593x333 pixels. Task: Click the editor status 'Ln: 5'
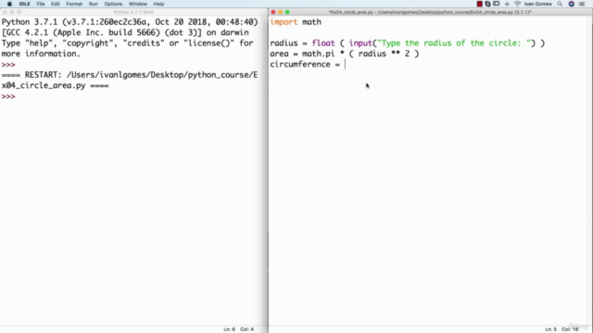point(550,329)
